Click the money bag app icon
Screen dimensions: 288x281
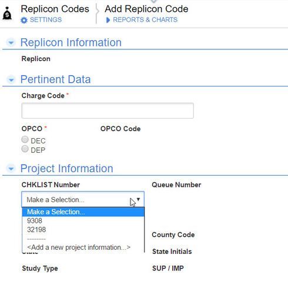pos(7,14)
